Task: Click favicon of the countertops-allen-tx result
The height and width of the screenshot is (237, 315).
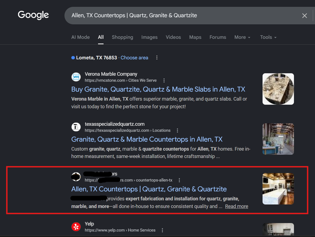Action: coord(76,177)
